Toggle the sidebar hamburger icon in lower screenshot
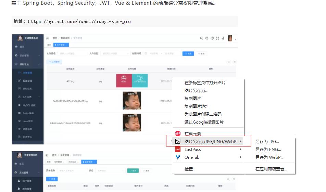Viewport: 326px width, 192px height. tap(47, 155)
